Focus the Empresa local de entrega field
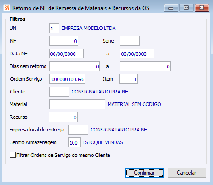 (x=78, y=130)
